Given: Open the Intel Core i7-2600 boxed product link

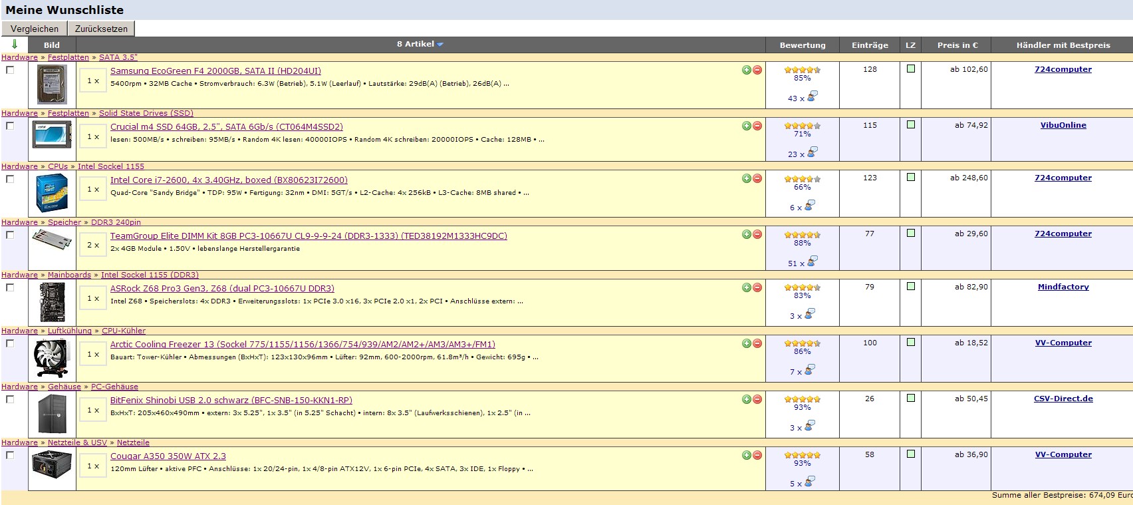Looking at the screenshot, I should [229, 180].
